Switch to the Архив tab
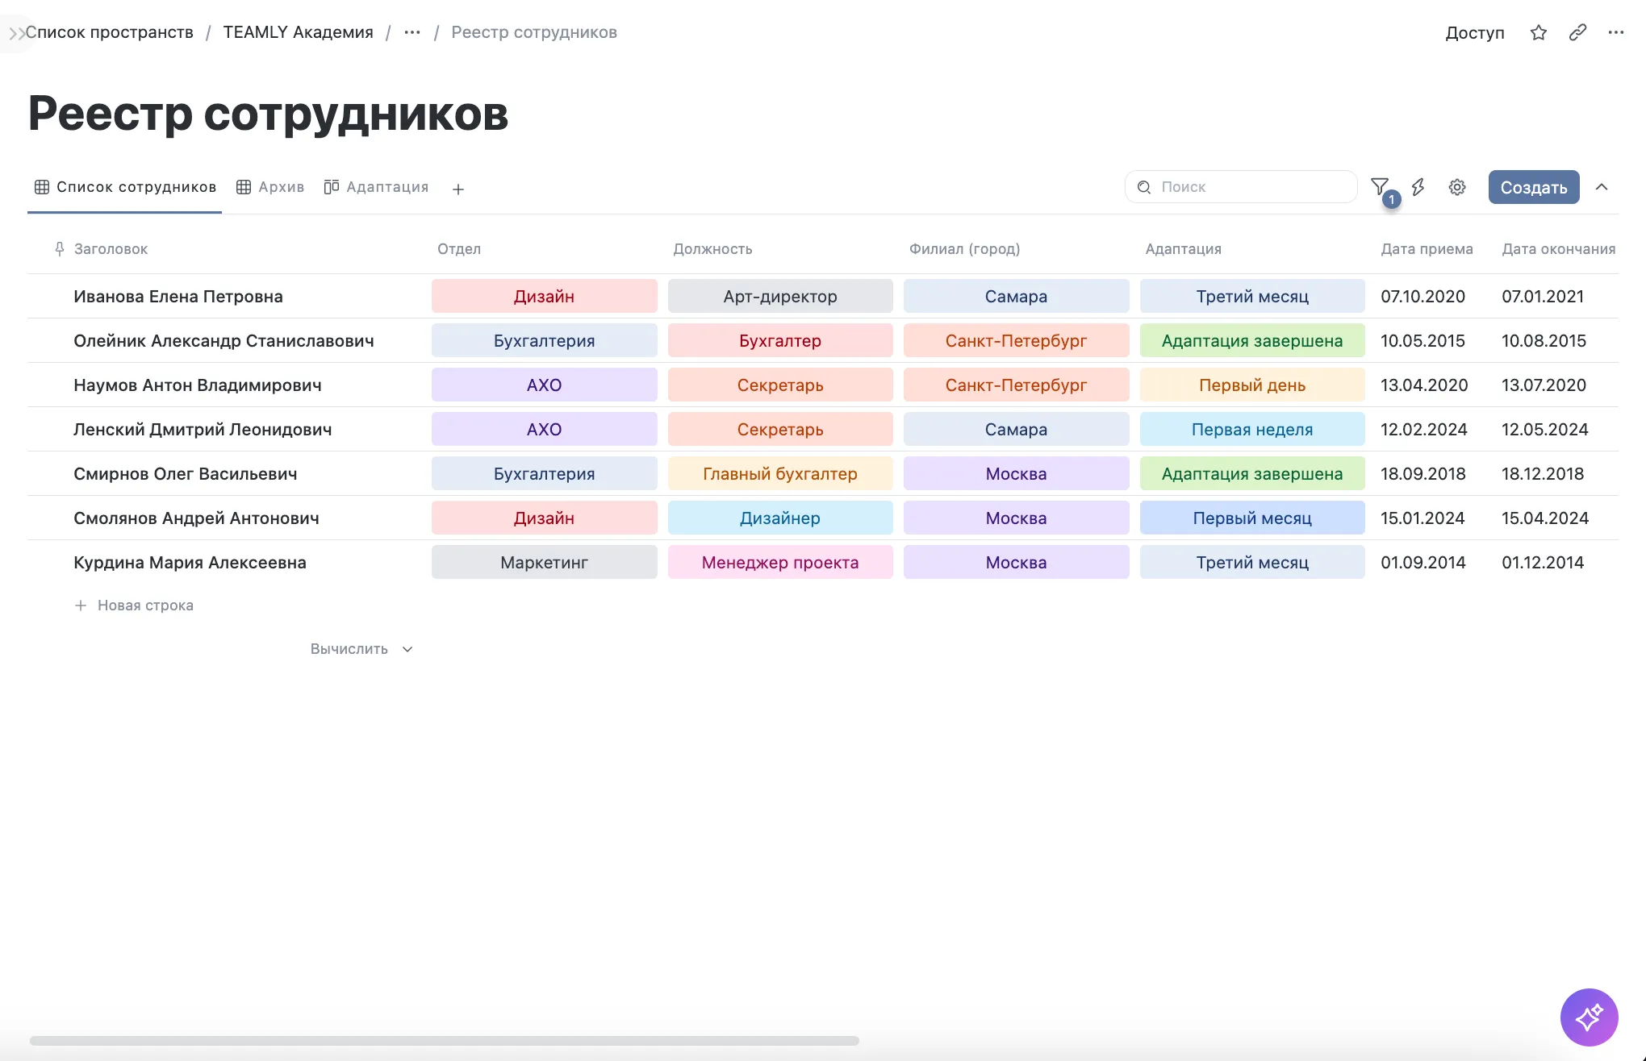This screenshot has width=1646, height=1061. (x=270, y=187)
